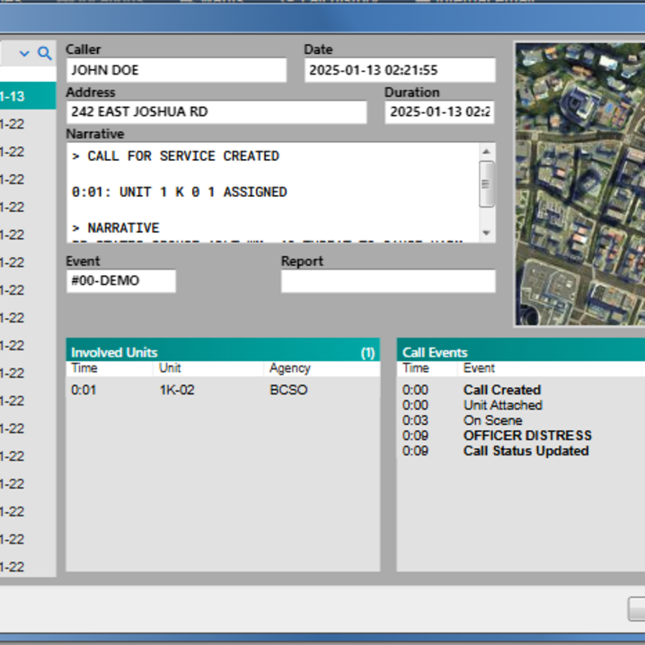Click the empty Report field

[x=387, y=281]
